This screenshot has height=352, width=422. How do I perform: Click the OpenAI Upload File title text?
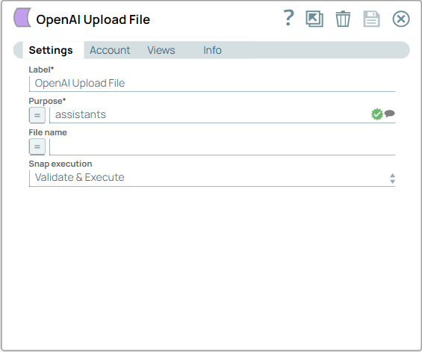93,19
